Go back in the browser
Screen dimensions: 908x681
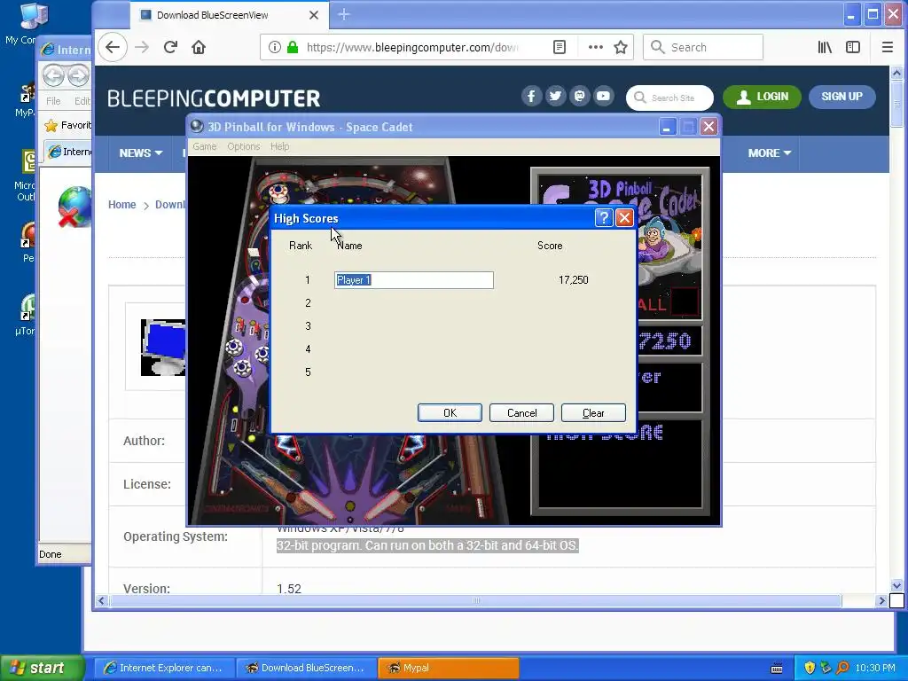point(113,47)
